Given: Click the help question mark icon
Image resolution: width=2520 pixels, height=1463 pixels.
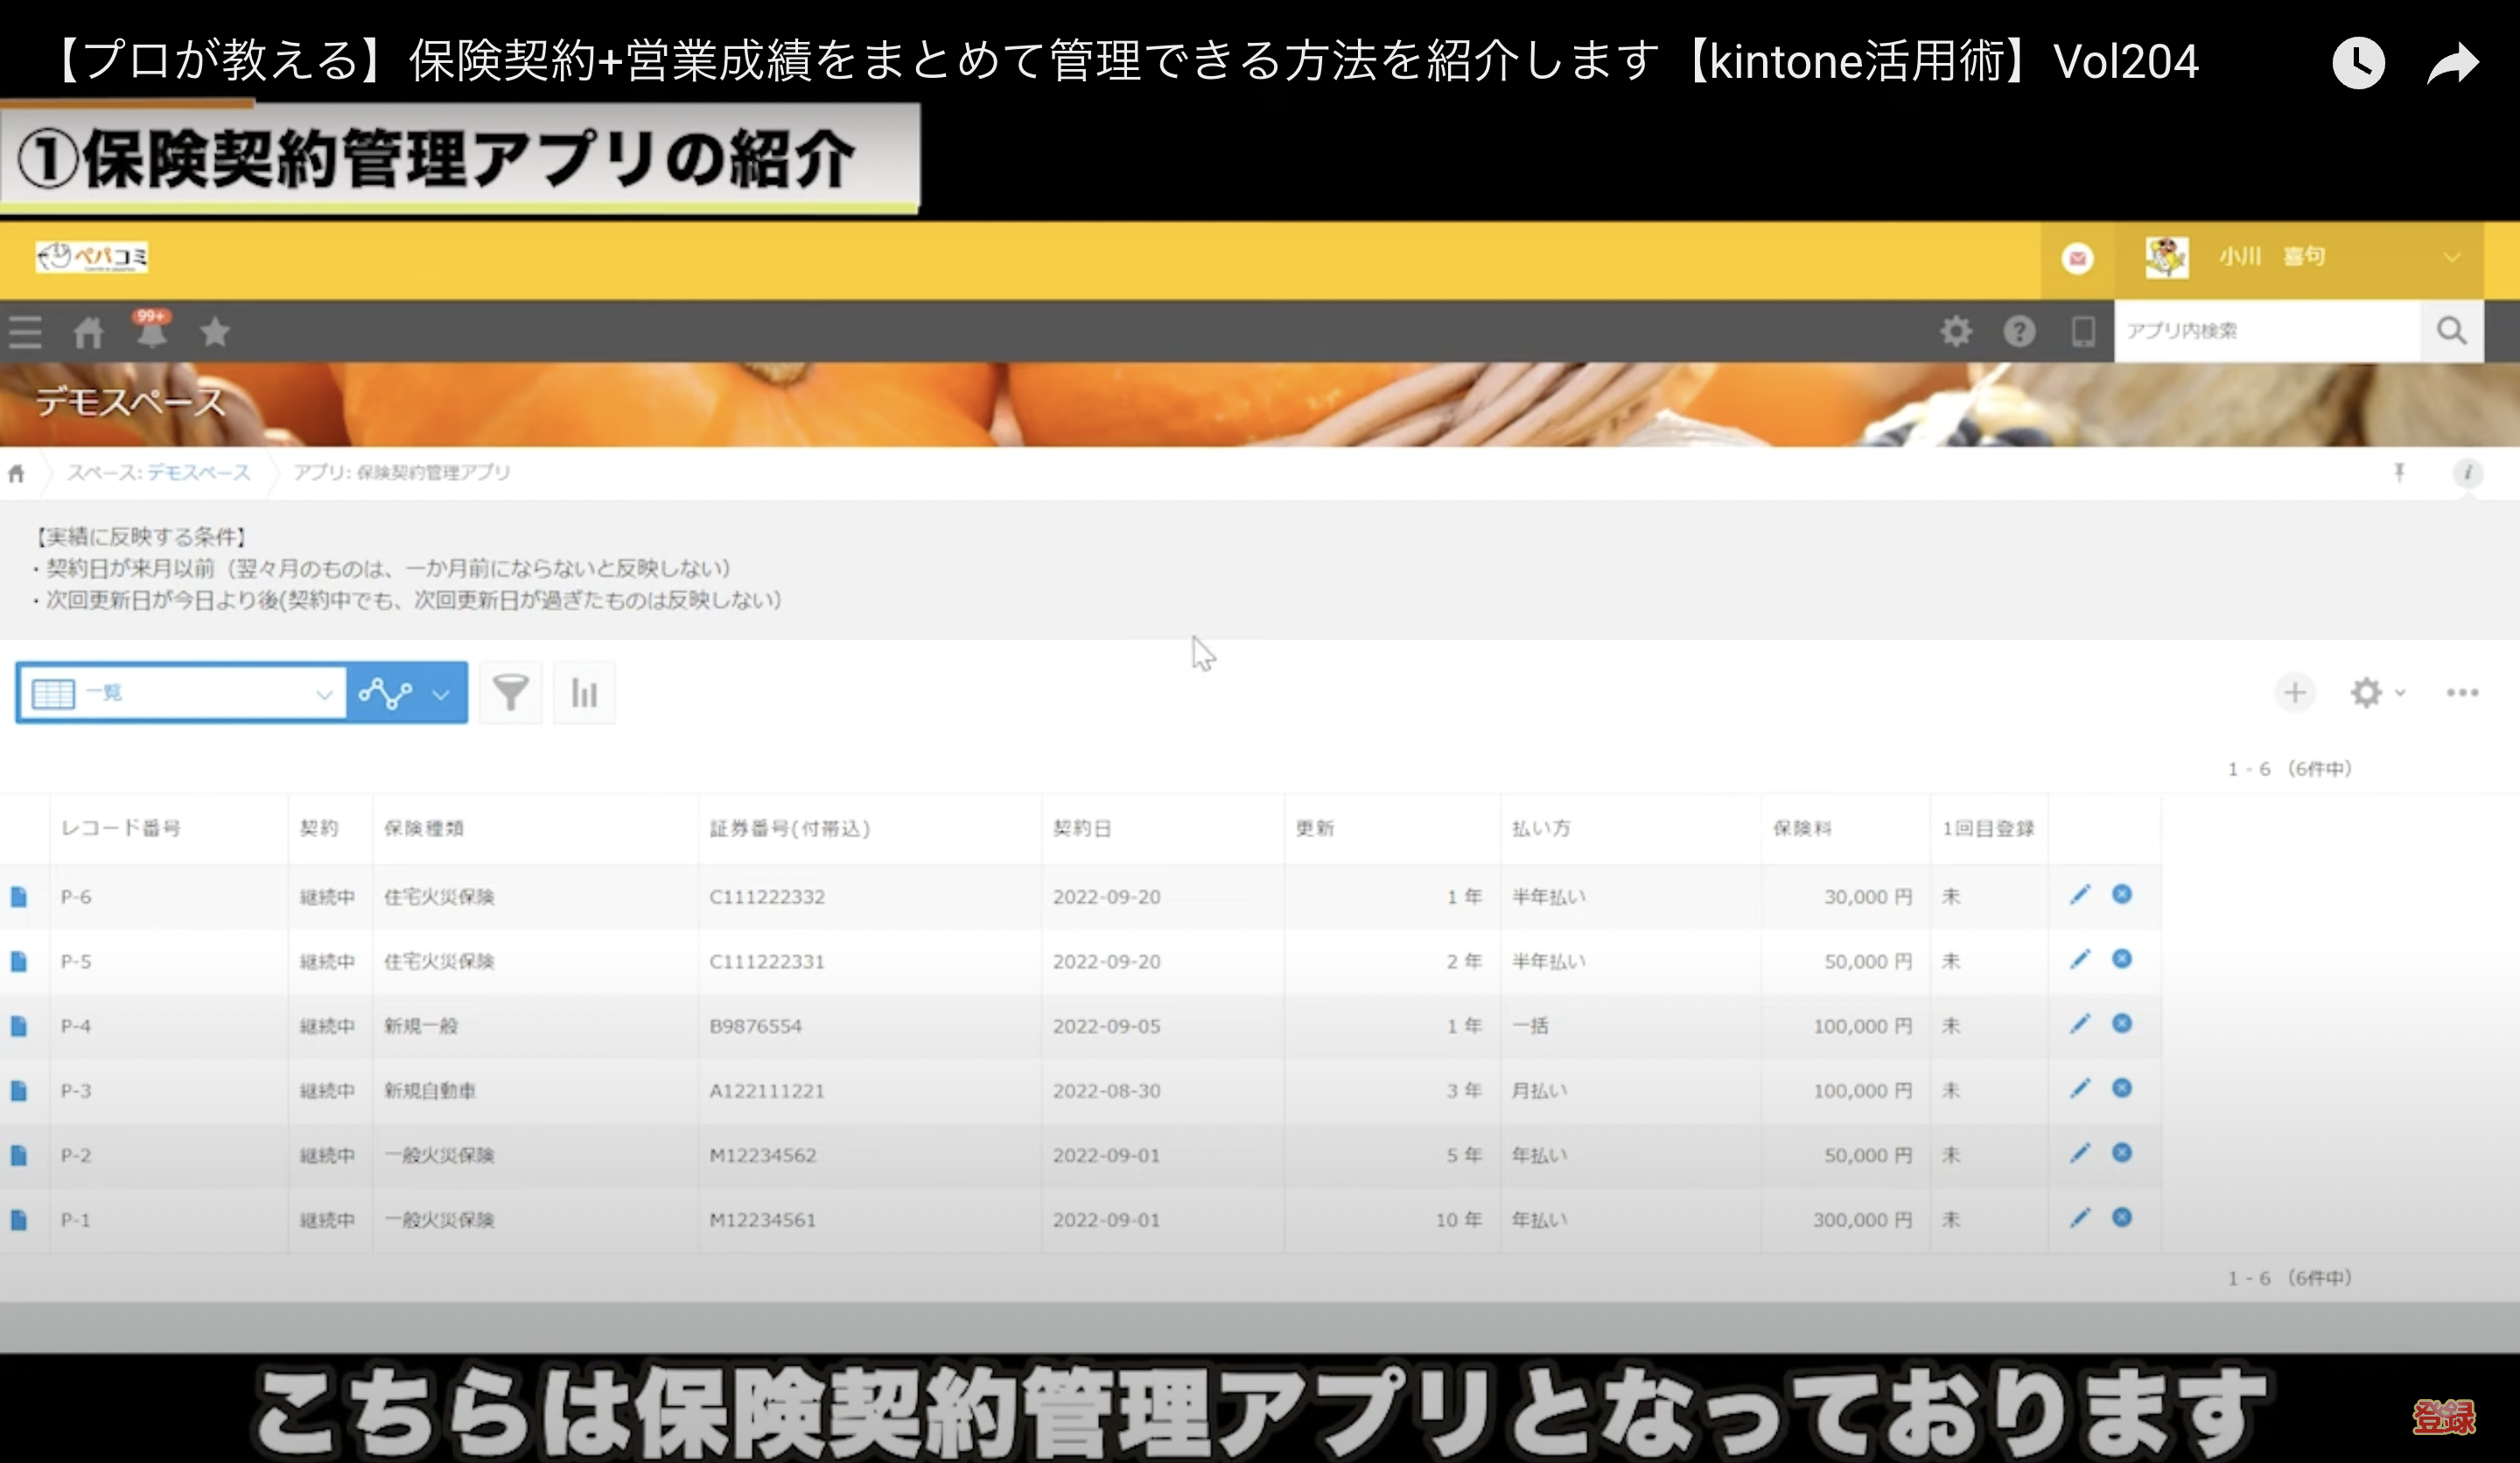Looking at the screenshot, I should pos(2018,331).
